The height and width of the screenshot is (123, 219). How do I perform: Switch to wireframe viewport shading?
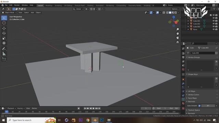[167, 13]
